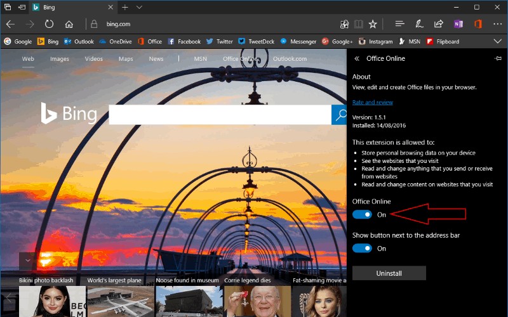Open Fat-shaming movie news thumbnail
Viewport: 508px width, 317px height.
[x=319, y=302]
